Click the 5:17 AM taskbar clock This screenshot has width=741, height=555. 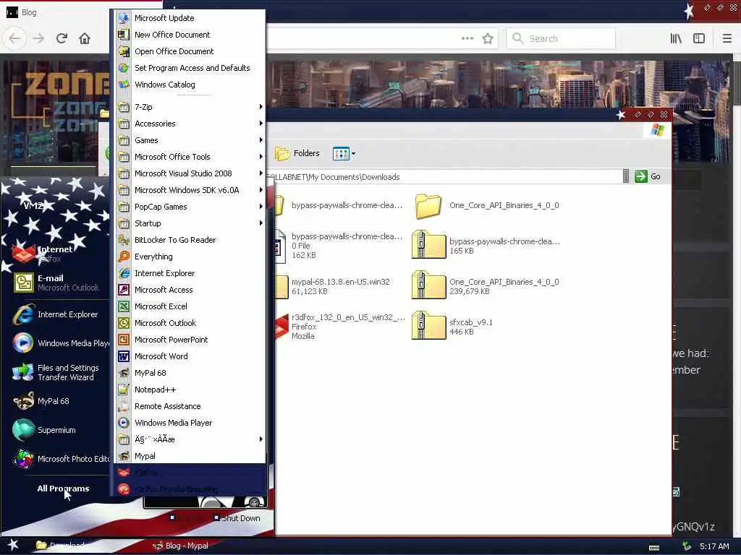tap(714, 546)
